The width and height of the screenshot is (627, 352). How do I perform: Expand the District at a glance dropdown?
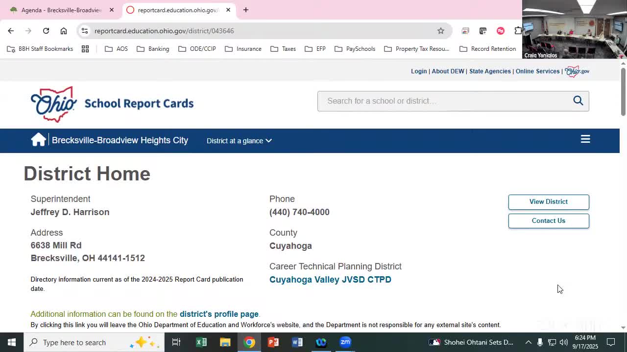click(239, 141)
